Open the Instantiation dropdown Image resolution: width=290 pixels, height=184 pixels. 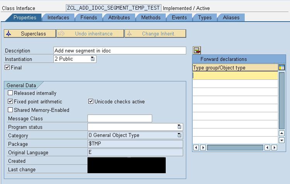tap(93, 59)
